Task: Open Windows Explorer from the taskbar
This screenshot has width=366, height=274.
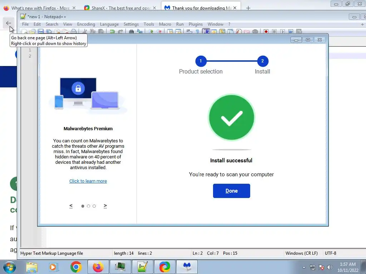Action: click(32, 267)
